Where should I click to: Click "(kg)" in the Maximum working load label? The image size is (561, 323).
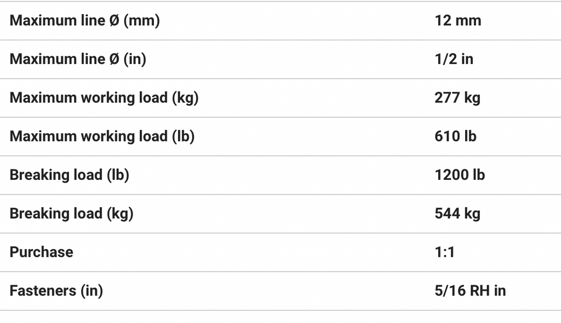click(x=185, y=98)
